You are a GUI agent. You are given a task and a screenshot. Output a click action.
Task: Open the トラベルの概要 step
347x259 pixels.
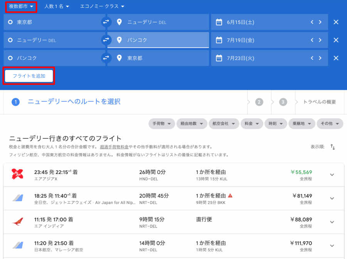[x=319, y=102]
